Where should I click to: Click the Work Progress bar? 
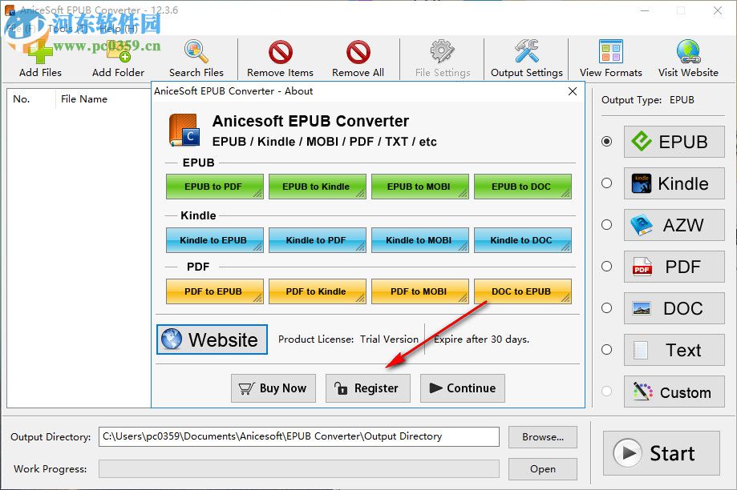298,469
